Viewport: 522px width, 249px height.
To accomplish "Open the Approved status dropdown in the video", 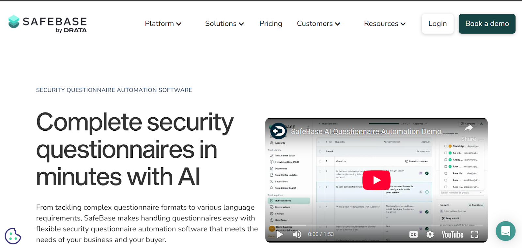I will click(x=420, y=124).
